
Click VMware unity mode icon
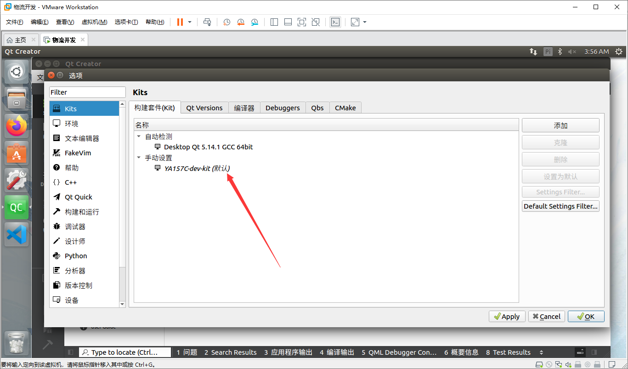click(x=316, y=22)
